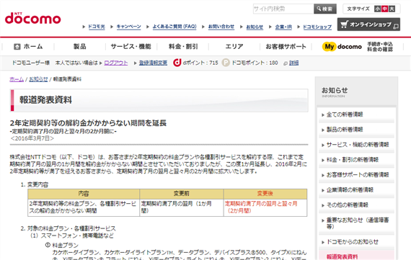
Task: Open the 詳細 points detail link
Action: (x=294, y=63)
